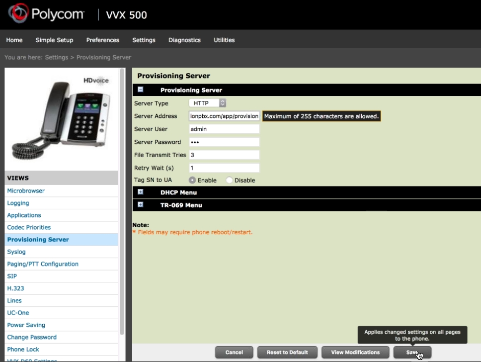Click the Server Address input field
481x362 pixels.
[x=224, y=116]
